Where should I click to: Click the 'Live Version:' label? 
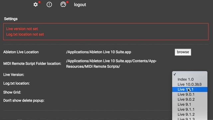pos(14,75)
